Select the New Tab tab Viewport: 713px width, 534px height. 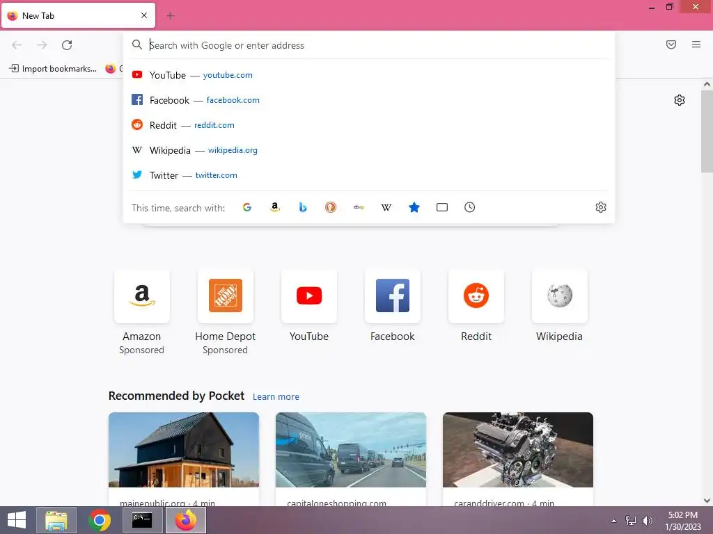(78, 15)
